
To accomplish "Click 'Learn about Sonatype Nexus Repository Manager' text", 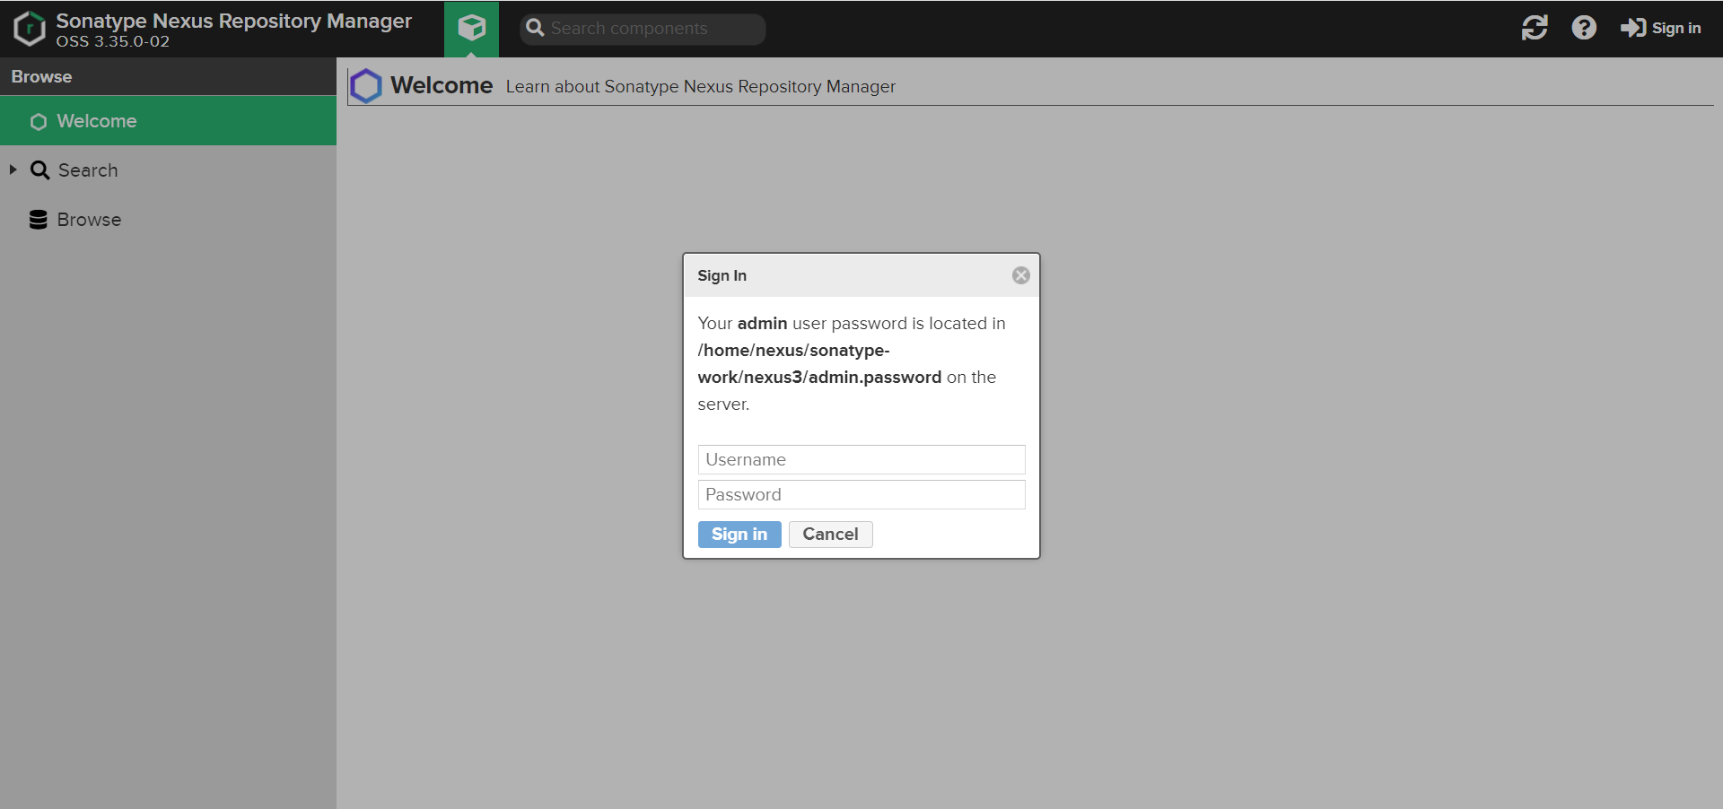I will pos(701,87).
